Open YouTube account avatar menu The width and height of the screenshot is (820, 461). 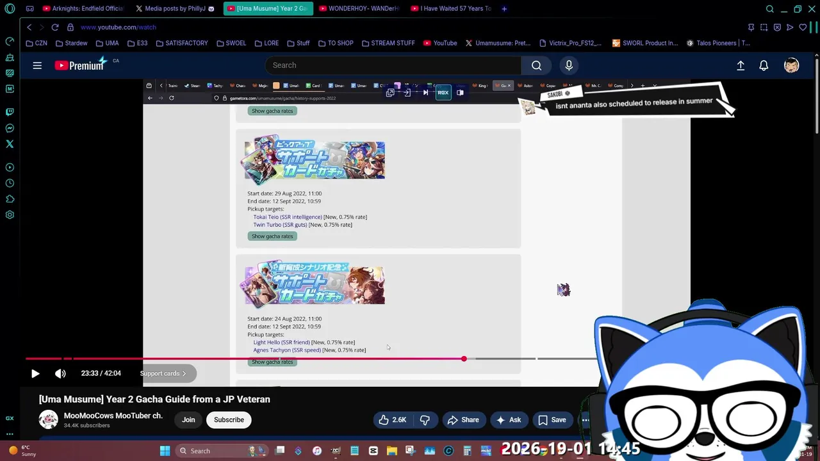(791, 65)
